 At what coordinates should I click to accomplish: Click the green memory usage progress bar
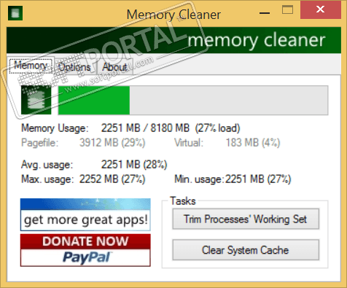click(x=193, y=100)
